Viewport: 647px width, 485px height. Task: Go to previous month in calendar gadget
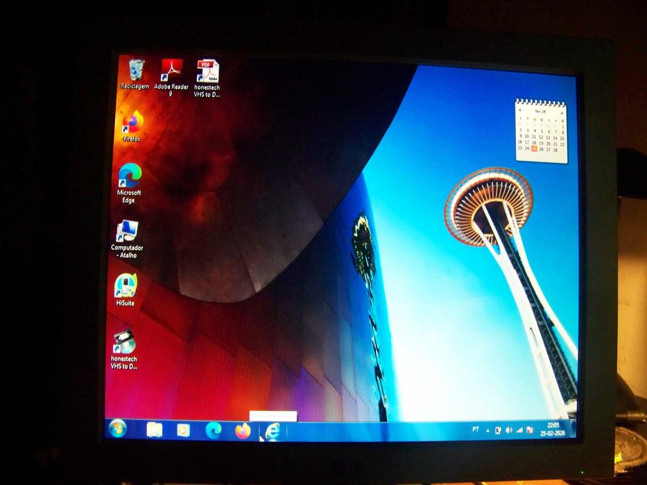[x=520, y=110]
